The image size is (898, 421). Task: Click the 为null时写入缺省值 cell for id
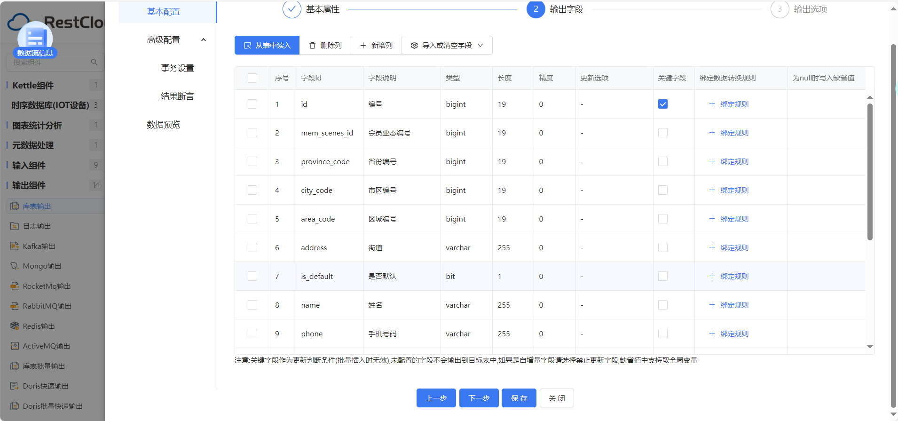[x=827, y=104]
